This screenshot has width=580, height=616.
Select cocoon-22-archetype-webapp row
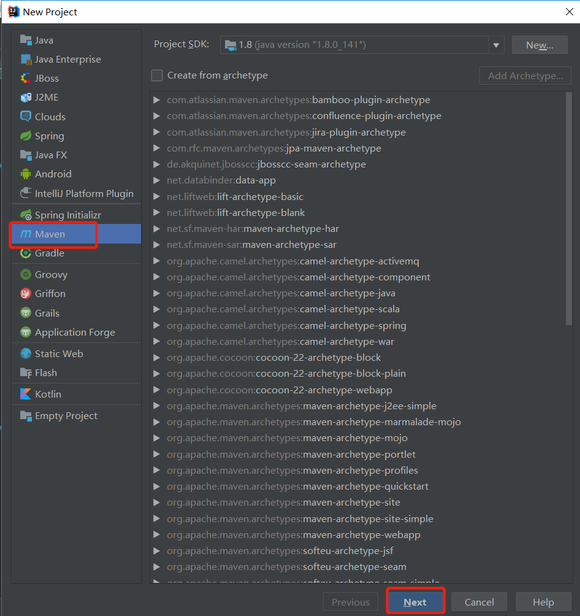357,390
